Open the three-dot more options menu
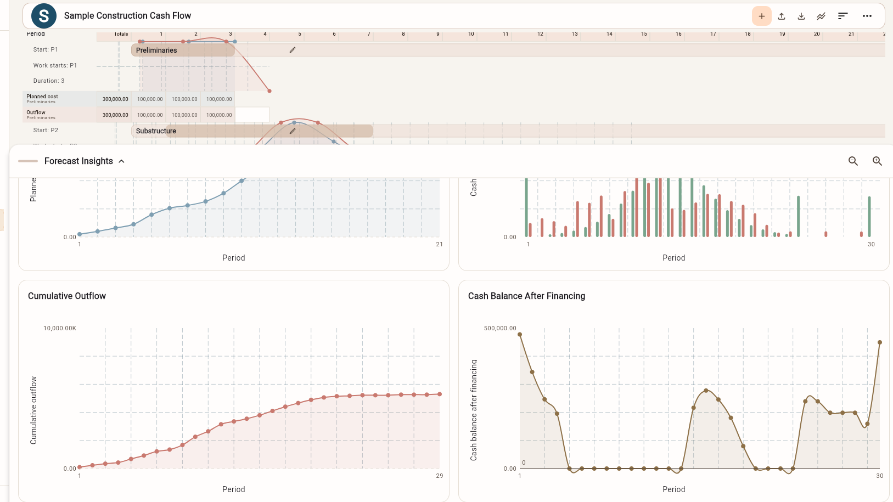Image resolution: width=893 pixels, height=502 pixels. [x=867, y=16]
